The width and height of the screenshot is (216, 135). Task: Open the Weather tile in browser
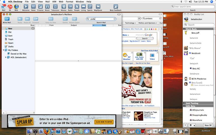point(127,56)
